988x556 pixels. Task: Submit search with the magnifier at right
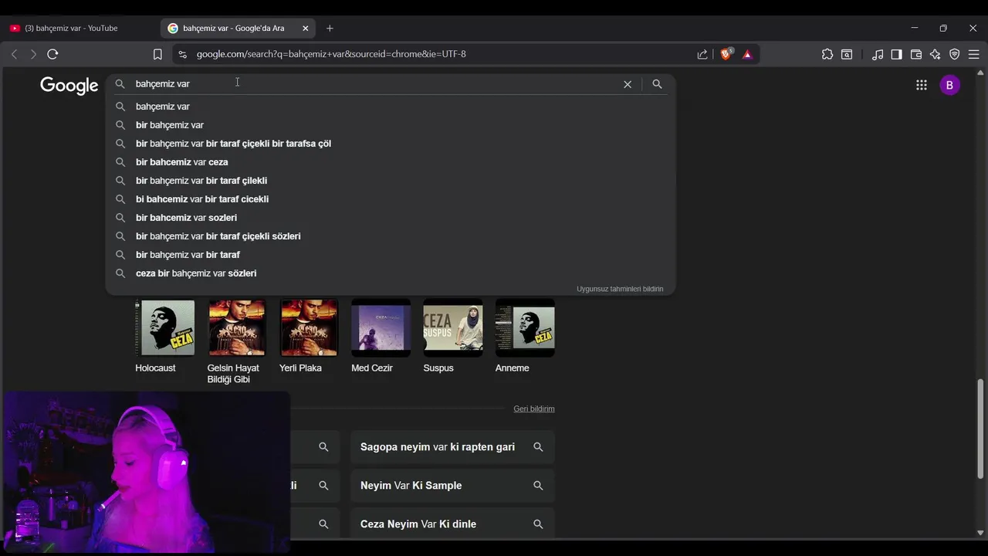(657, 84)
